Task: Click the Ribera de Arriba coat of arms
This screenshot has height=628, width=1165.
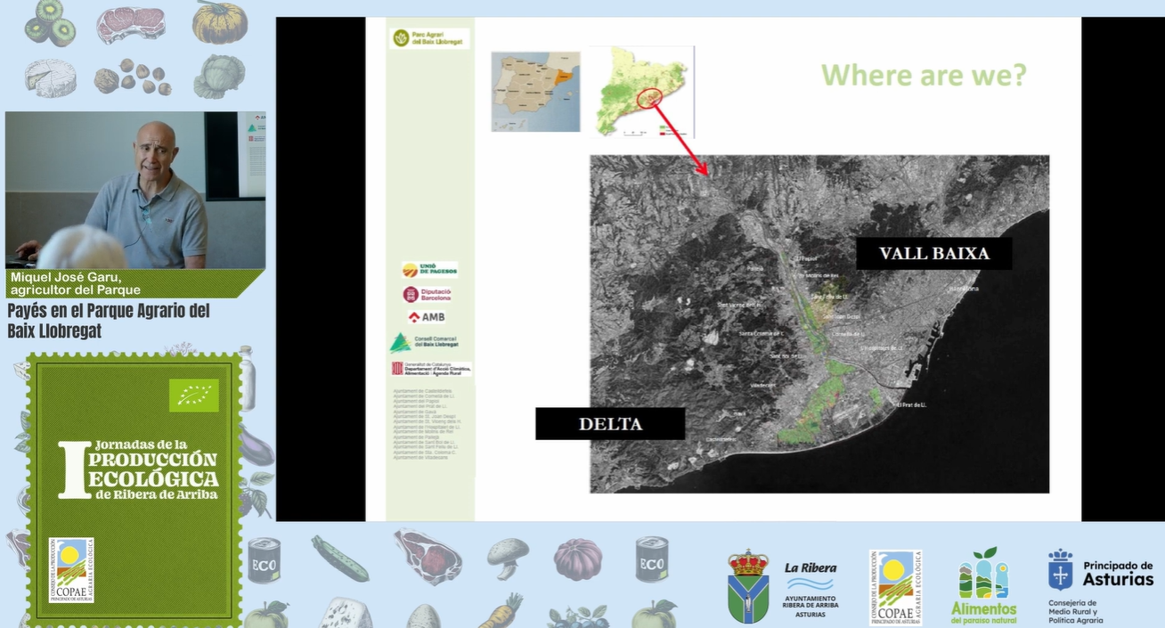Action: [x=747, y=586]
